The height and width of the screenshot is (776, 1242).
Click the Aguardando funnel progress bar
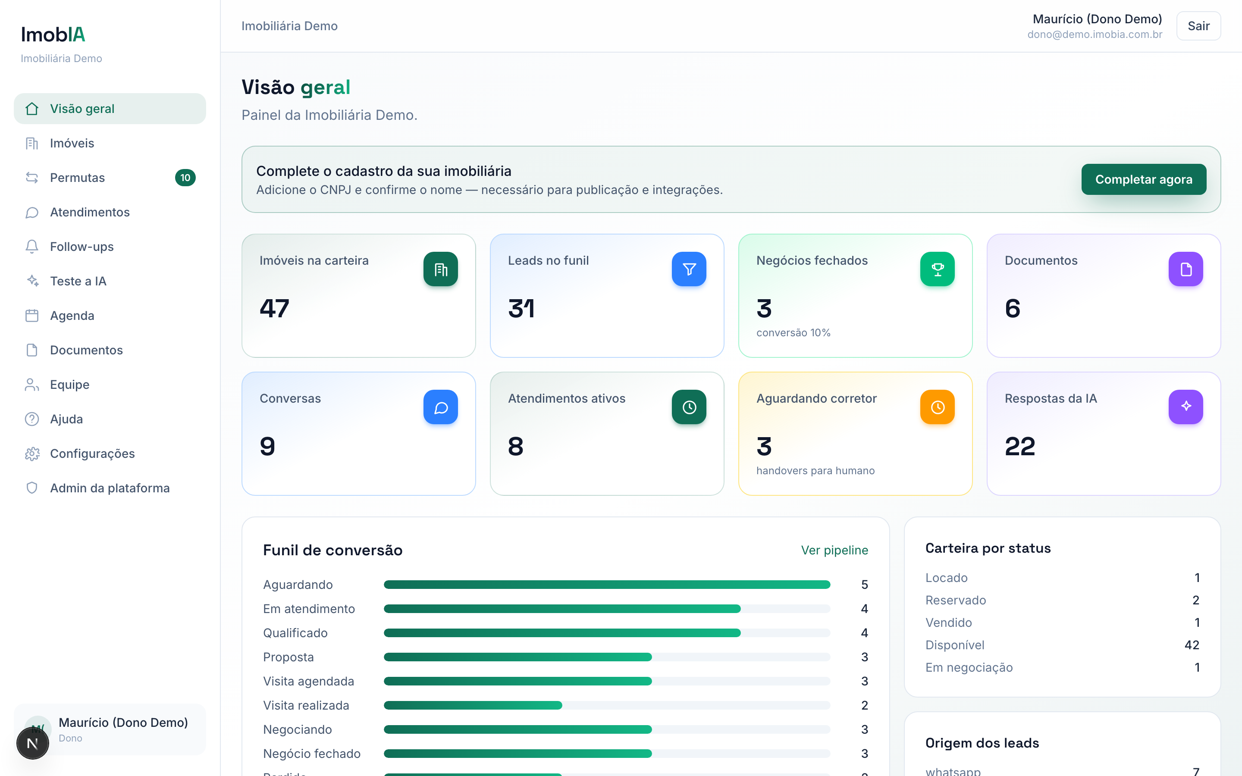607,585
